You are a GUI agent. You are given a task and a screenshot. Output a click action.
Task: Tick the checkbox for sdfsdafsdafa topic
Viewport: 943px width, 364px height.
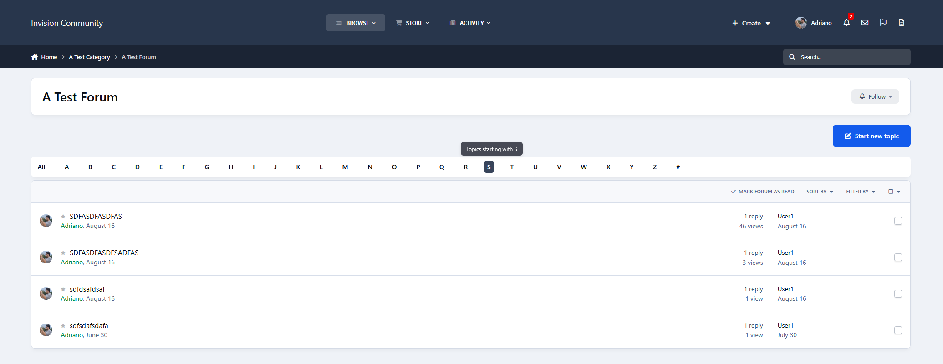[898, 330]
